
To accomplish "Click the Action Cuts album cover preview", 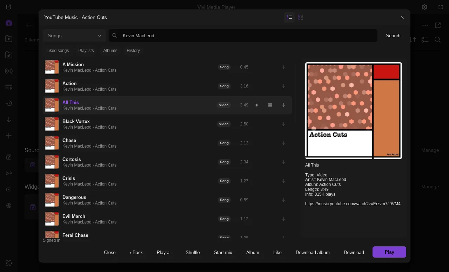I will 354,111.
